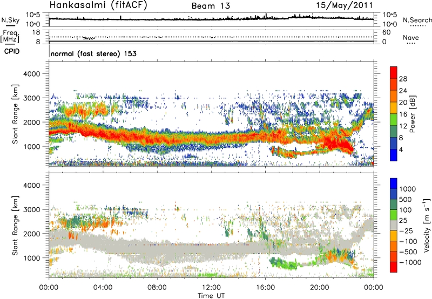This screenshot has width=432, height=299.
Task: Click the '60' Nave axis tick
Action: tap(386, 32)
